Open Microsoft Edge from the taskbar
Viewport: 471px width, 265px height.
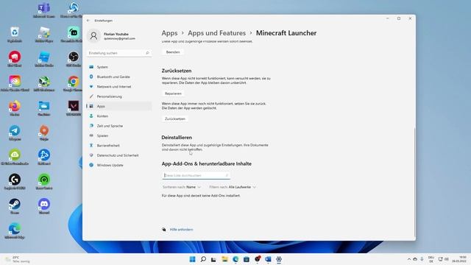(x=235, y=259)
